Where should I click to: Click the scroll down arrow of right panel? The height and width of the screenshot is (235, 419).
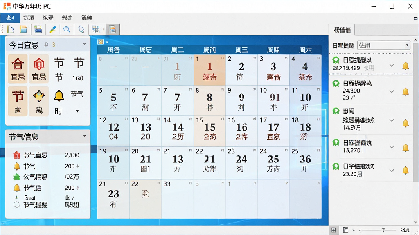416,222
